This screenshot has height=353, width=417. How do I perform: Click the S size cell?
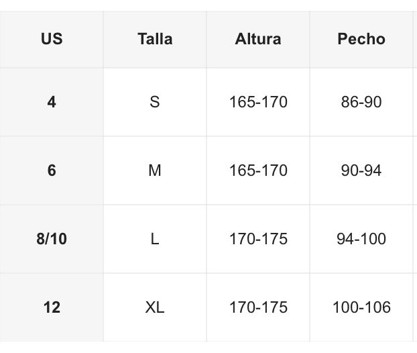155,102
